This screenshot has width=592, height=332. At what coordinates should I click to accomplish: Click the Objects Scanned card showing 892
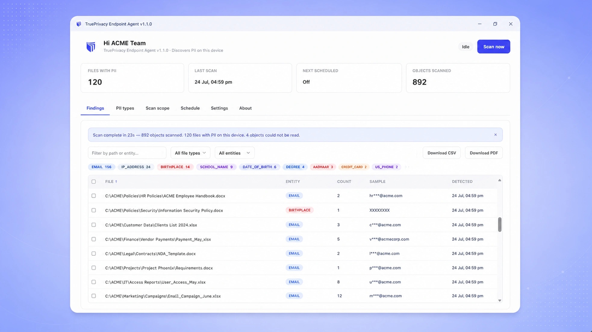coord(458,78)
